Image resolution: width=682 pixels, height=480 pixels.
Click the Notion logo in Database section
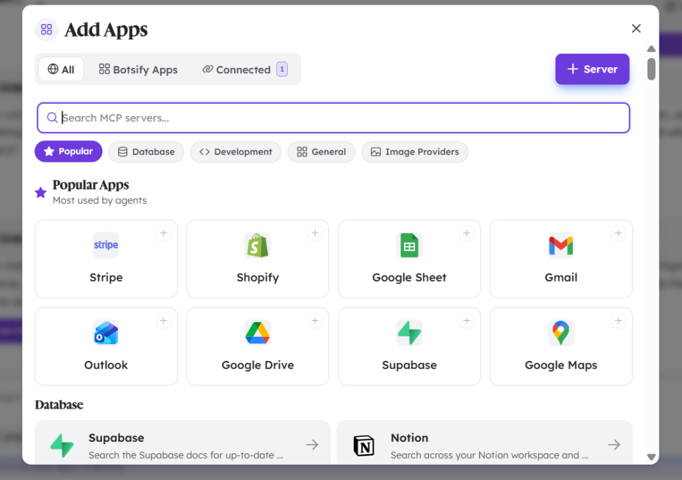pos(364,445)
